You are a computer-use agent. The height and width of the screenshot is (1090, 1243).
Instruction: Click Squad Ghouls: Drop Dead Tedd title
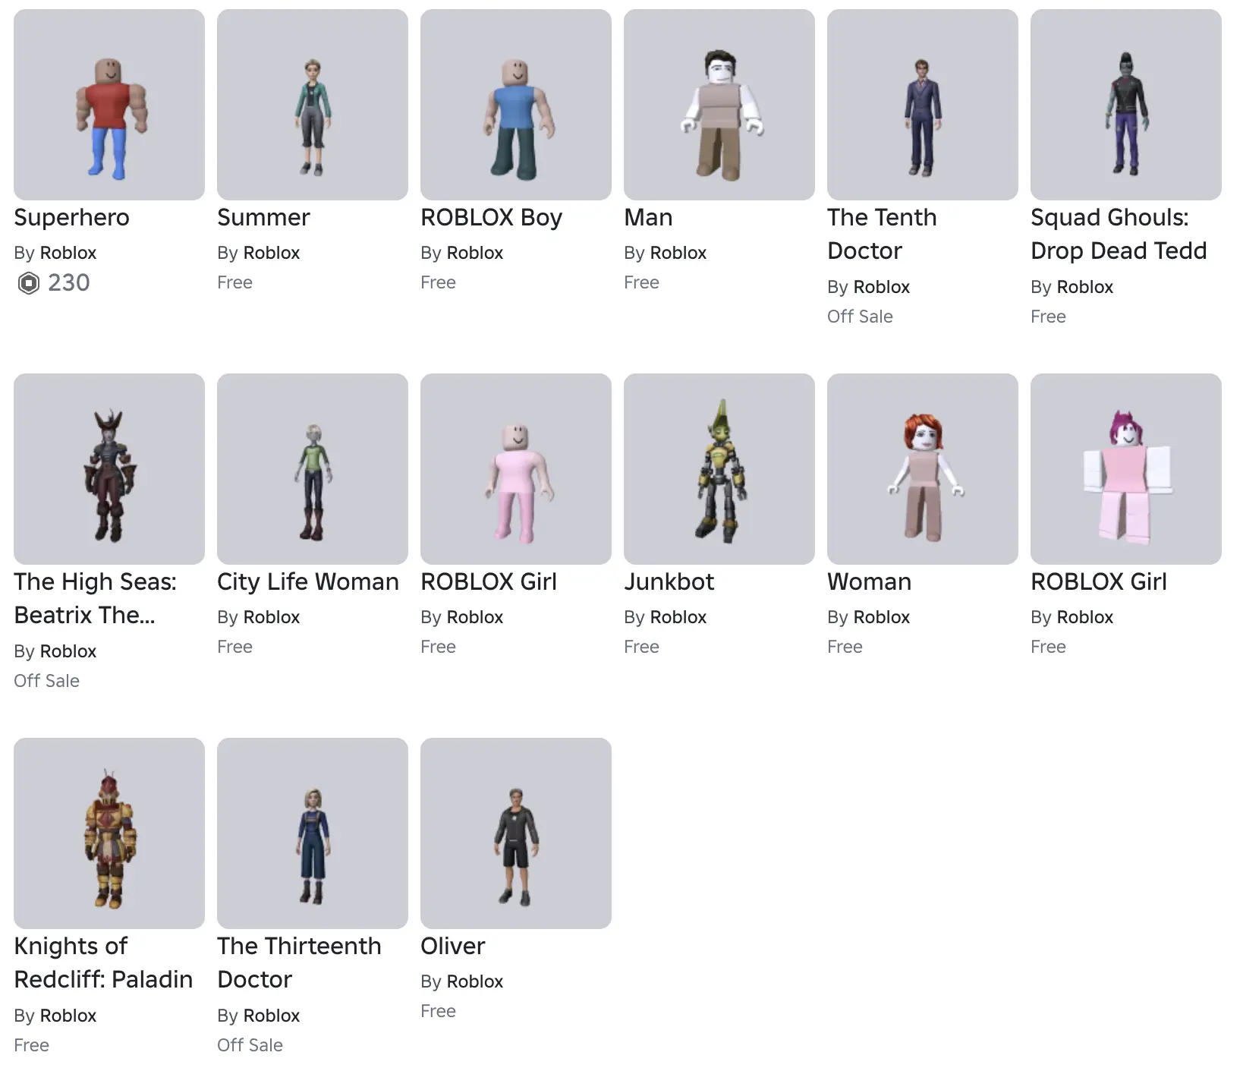click(1119, 234)
